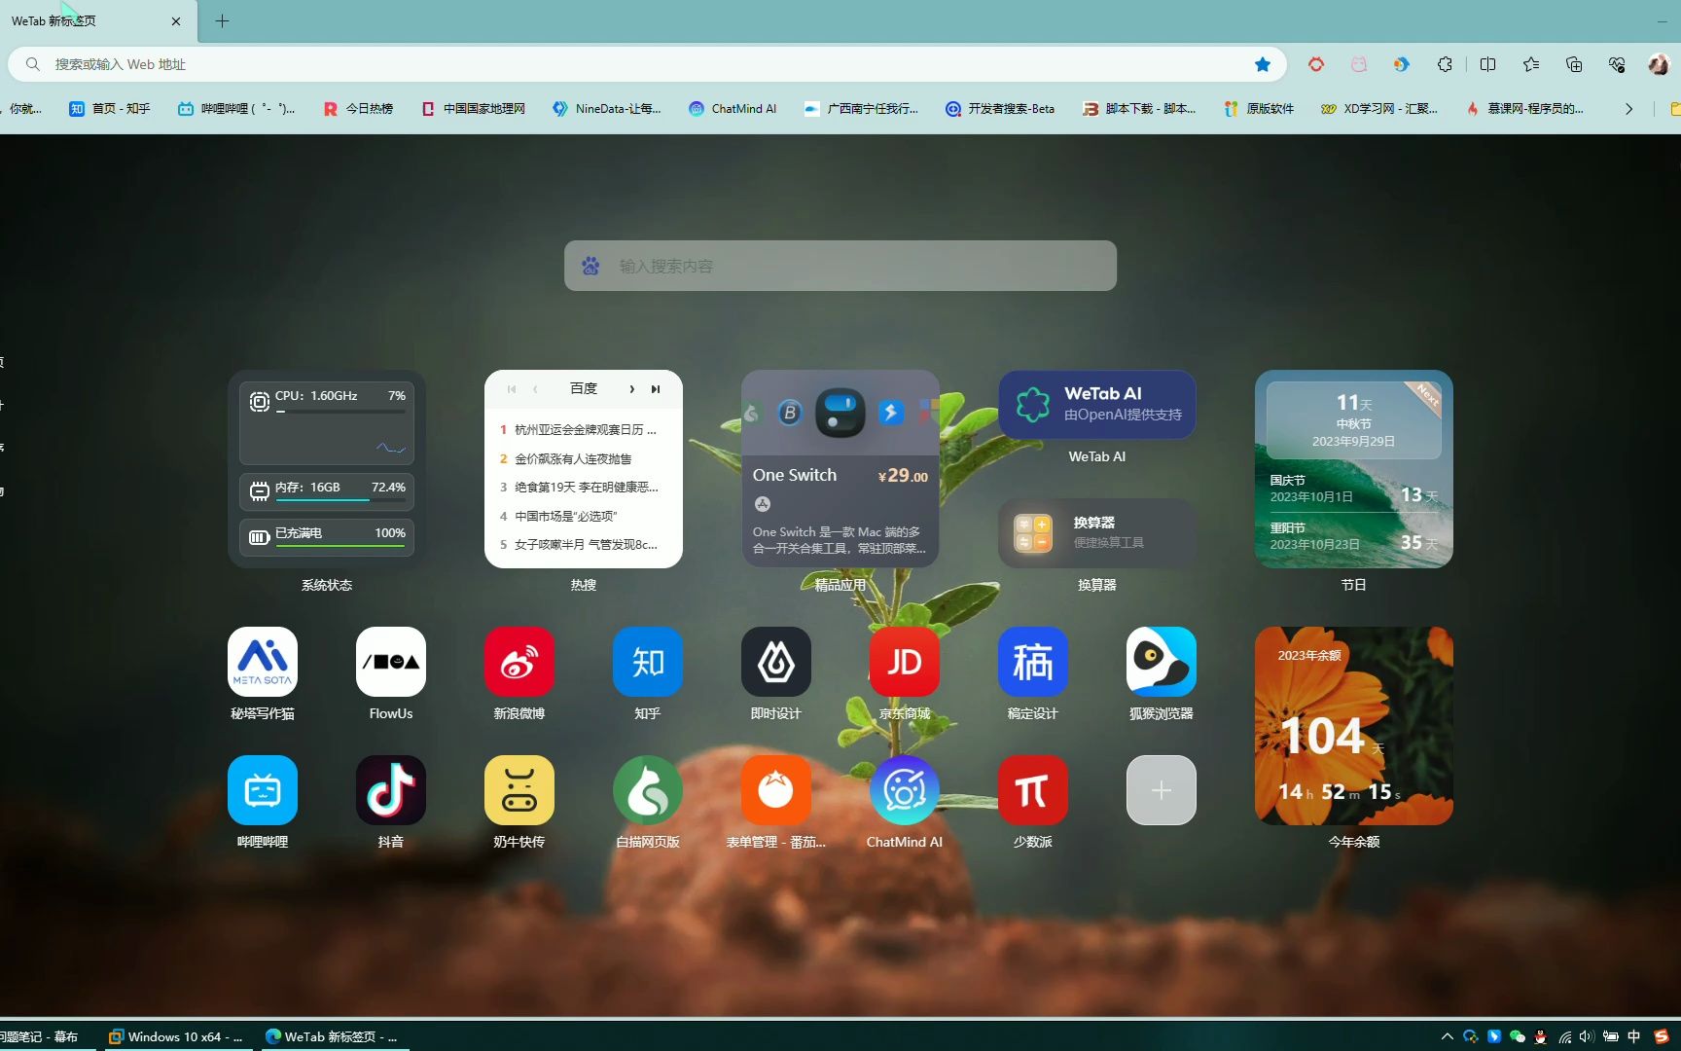Select the WeTab 新标签页 tab

pyautogui.click(x=98, y=21)
